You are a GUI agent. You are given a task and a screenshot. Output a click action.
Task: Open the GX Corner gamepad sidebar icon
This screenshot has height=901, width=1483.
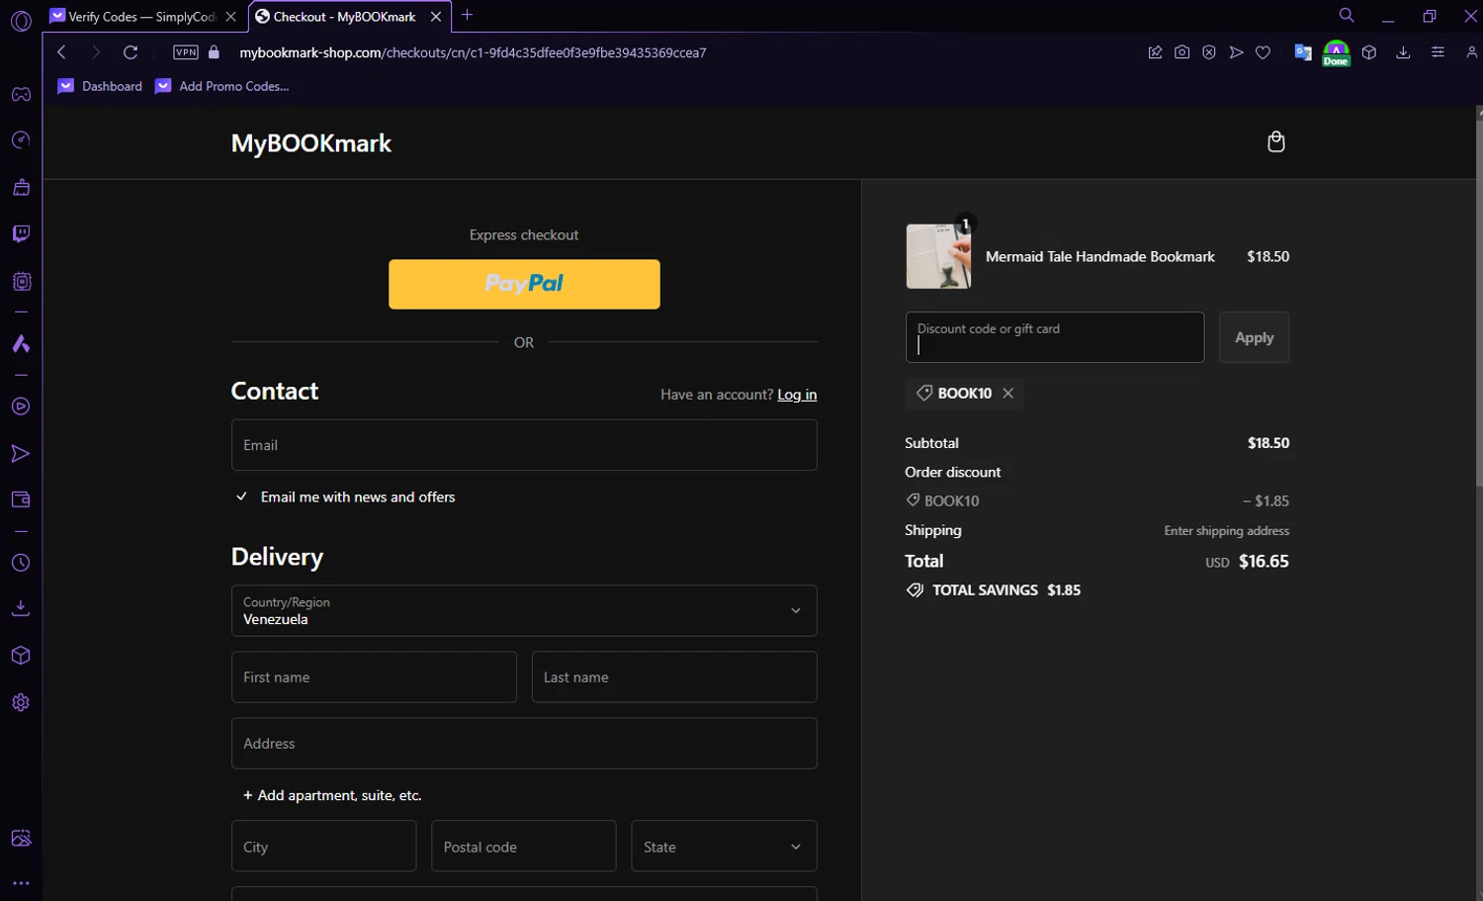[x=21, y=94]
